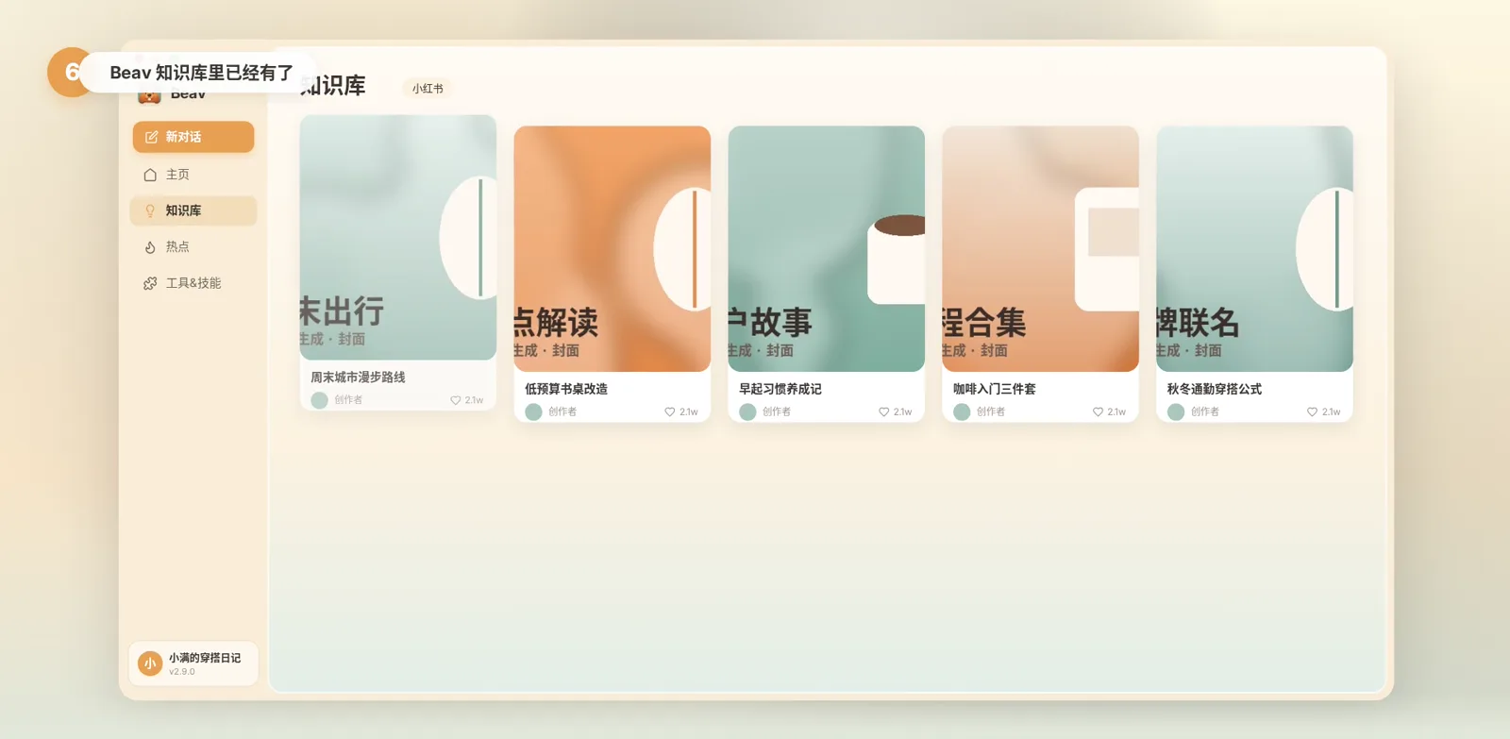Open the 工具&技能 puzzle icon
The width and height of the screenshot is (1510, 739).
(150, 283)
